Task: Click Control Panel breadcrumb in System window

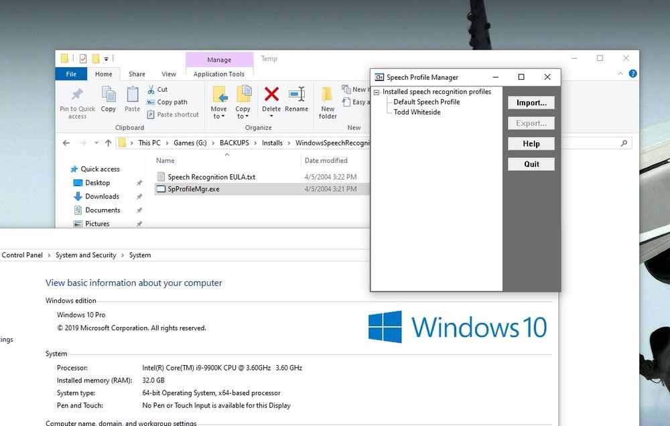Action: pyautogui.click(x=22, y=255)
